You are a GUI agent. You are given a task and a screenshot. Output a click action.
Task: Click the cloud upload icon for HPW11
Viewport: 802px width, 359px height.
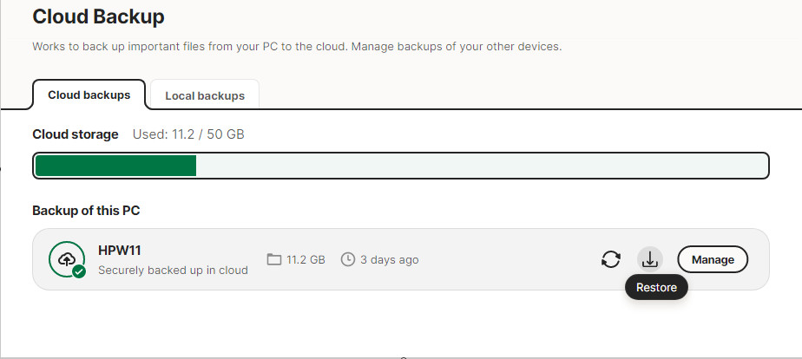(x=66, y=258)
